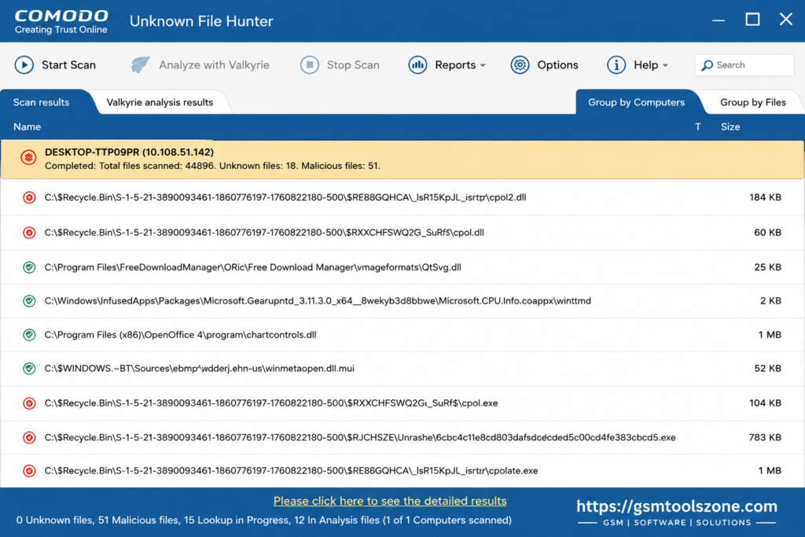Sort by the T column header

pos(698,127)
